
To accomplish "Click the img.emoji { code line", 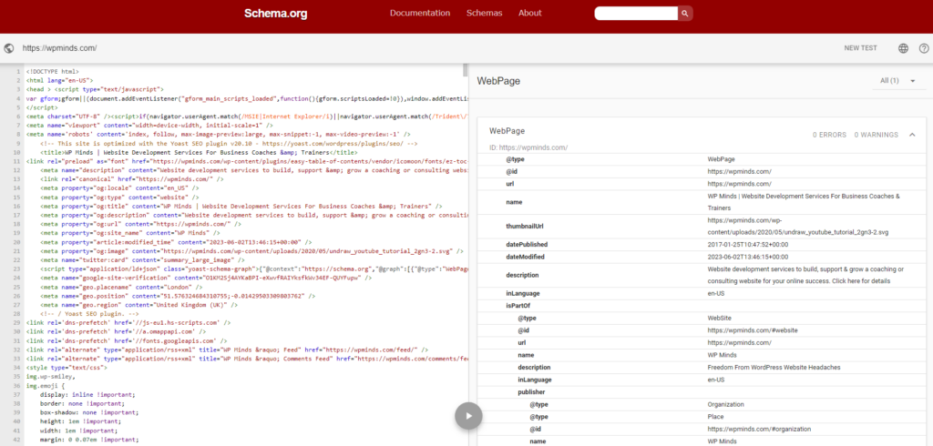I will pyautogui.click(x=46, y=385).
